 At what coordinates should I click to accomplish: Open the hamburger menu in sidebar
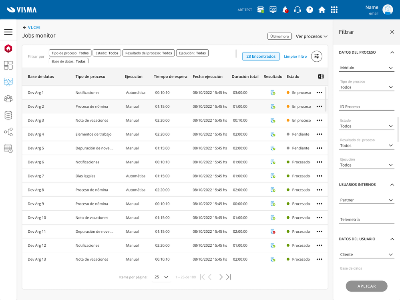coord(8,32)
